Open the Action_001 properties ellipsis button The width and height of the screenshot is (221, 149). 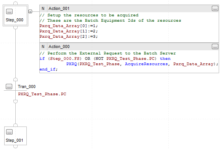click(x=215, y=8)
